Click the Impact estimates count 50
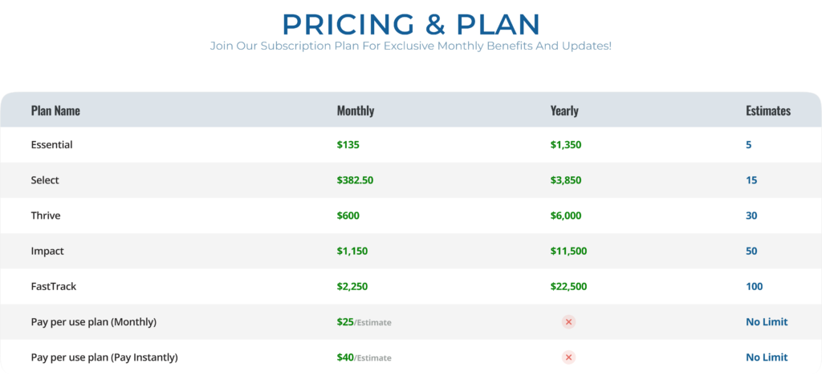The height and width of the screenshot is (375, 822). pos(751,252)
